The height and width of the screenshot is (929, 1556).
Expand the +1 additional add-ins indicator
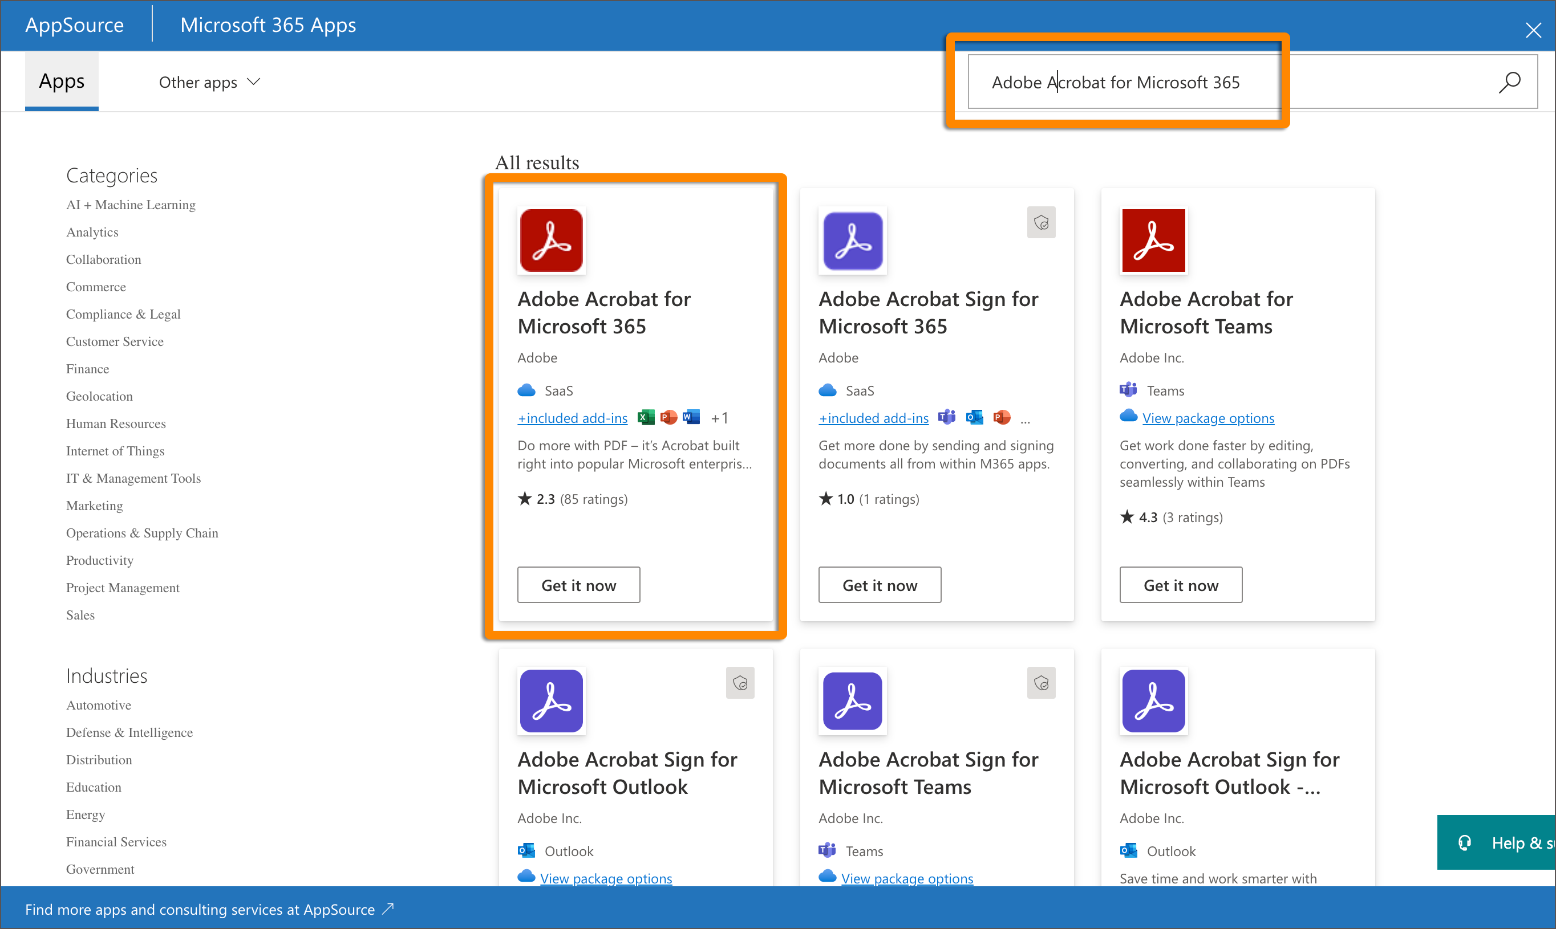pyautogui.click(x=719, y=417)
